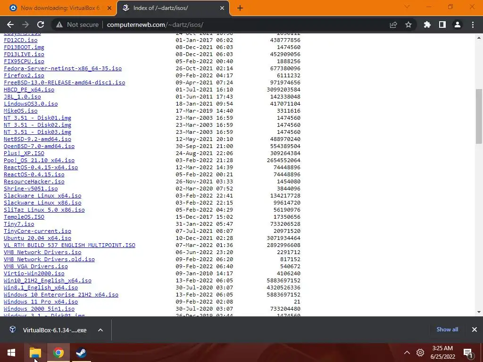The image size is (483, 362).
Task: Open the notification center icon
Action: tap(468, 353)
